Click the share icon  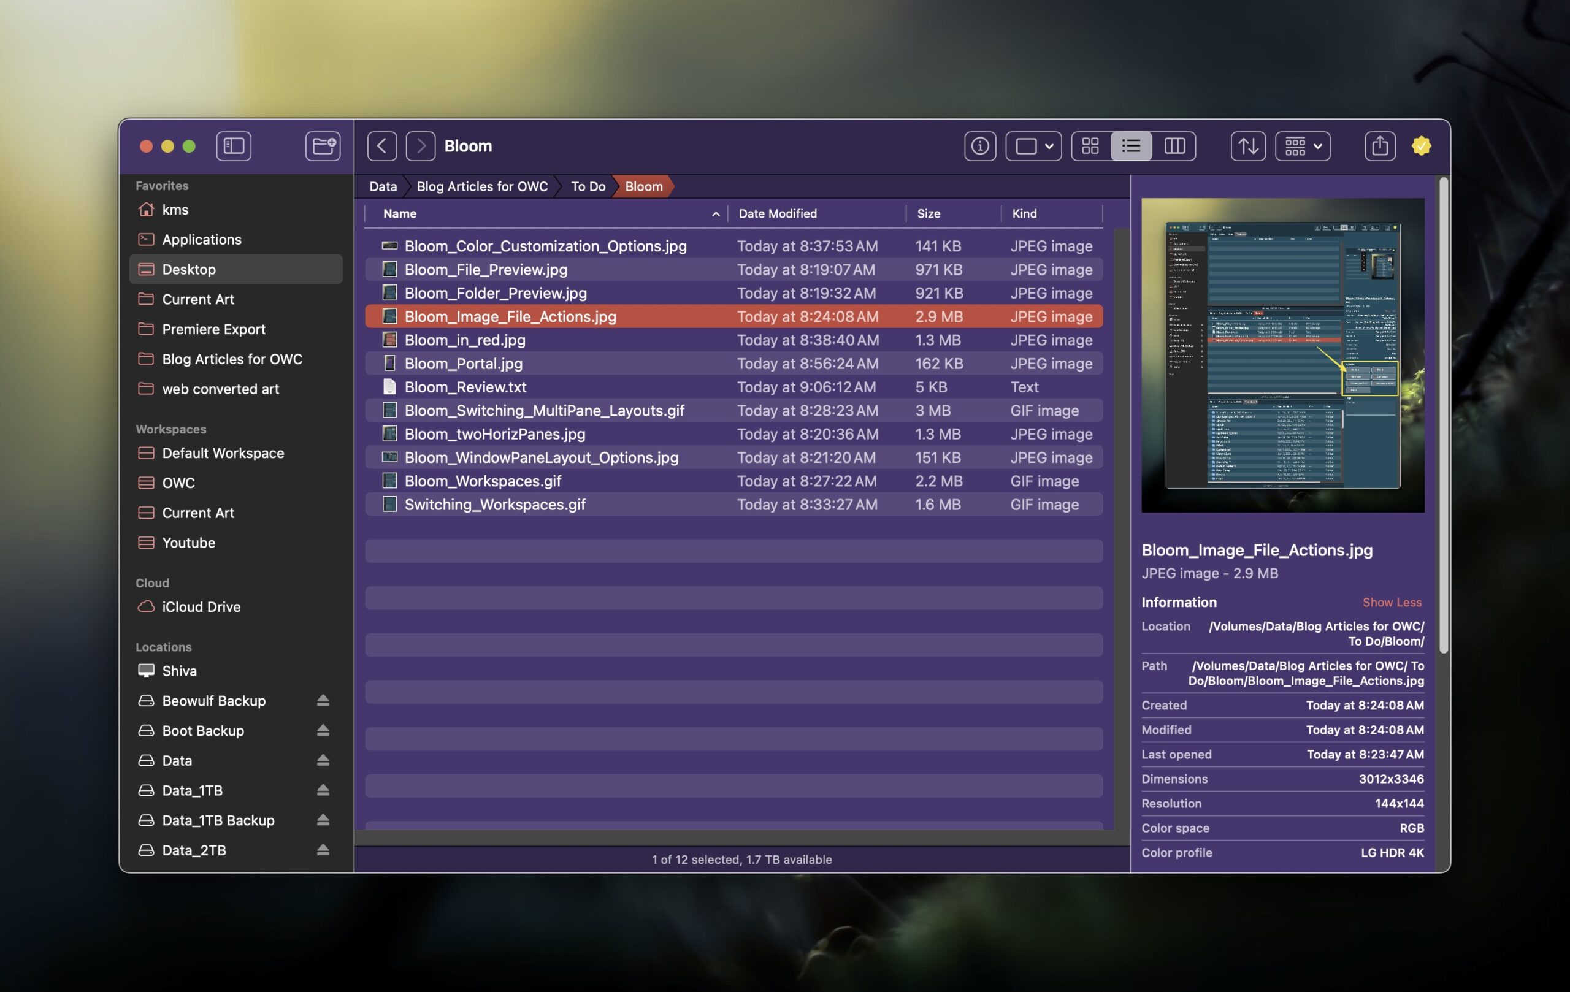(1380, 146)
